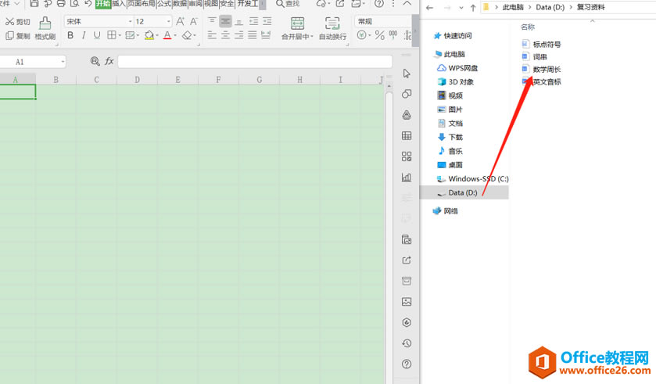Open the 数据 (Data) ribbon tab
Screen dimensions: 656x384
point(180,4)
